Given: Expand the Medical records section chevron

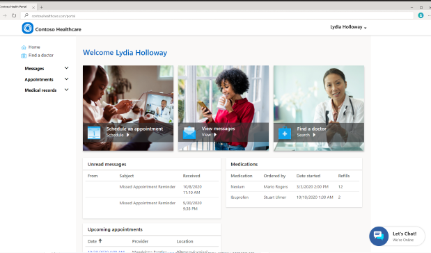Looking at the screenshot, I should 66,90.
